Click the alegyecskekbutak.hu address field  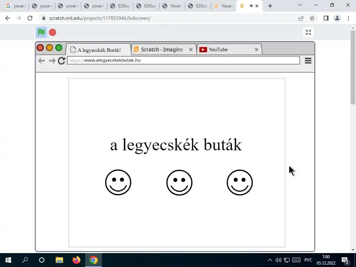(184, 60)
